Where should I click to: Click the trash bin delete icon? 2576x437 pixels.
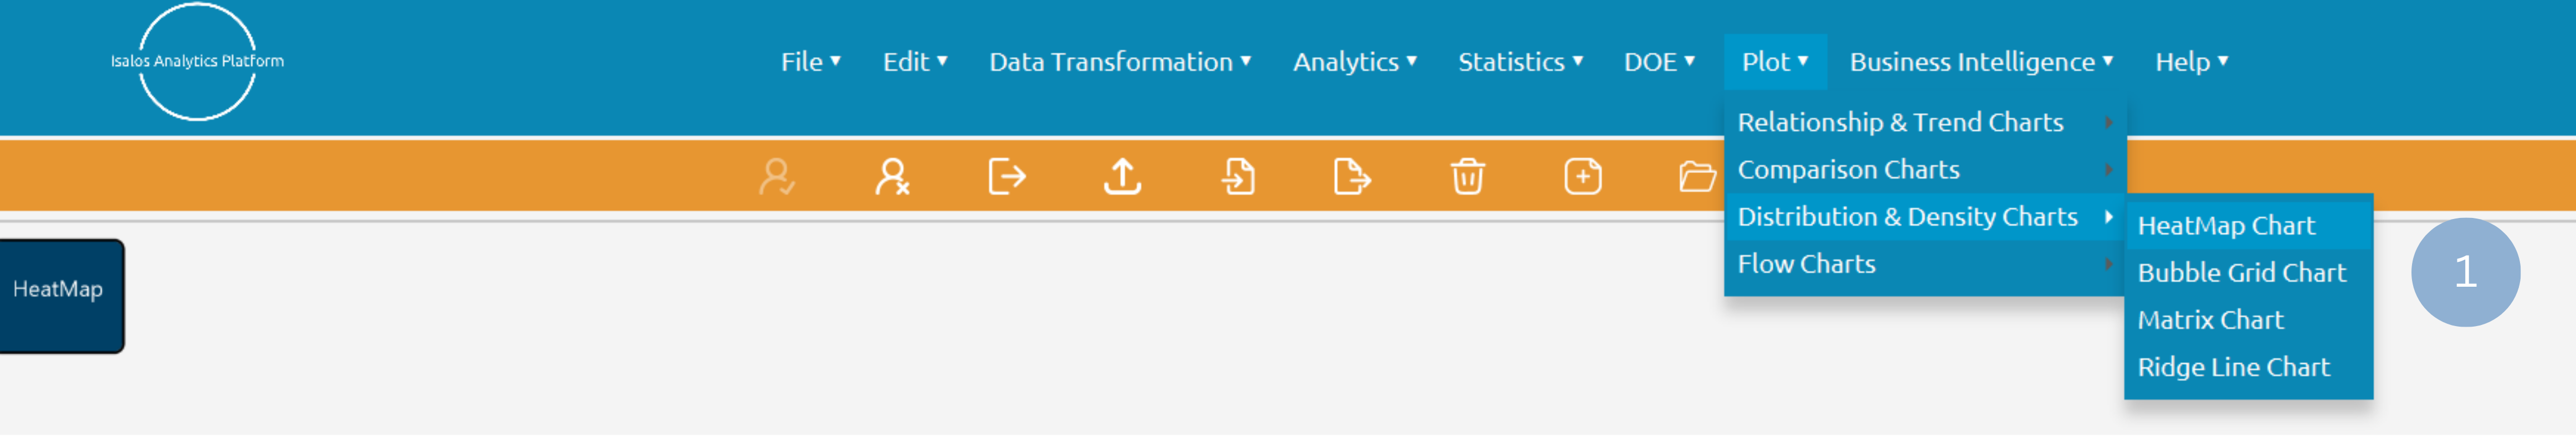coord(1467,177)
